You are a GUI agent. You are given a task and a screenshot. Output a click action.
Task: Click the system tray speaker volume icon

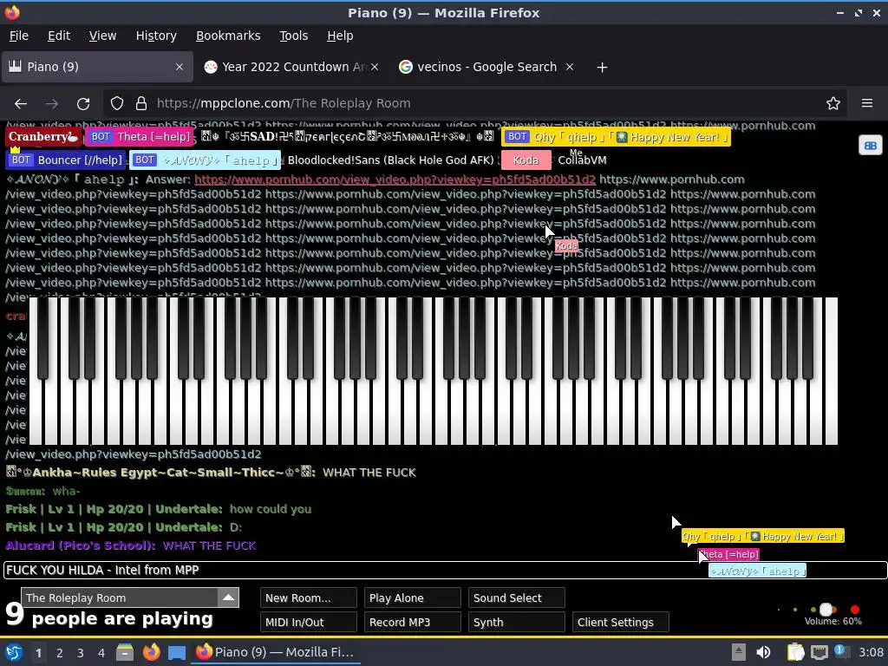(x=763, y=652)
